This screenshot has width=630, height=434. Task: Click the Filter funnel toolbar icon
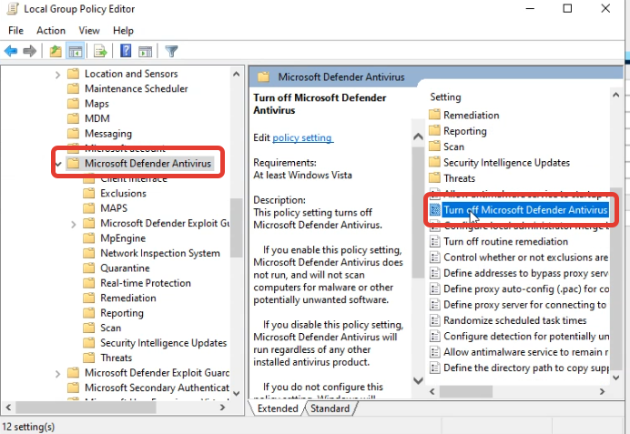tap(171, 51)
